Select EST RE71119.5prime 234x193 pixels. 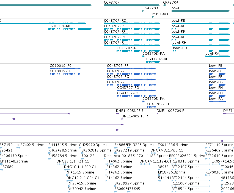208,148
